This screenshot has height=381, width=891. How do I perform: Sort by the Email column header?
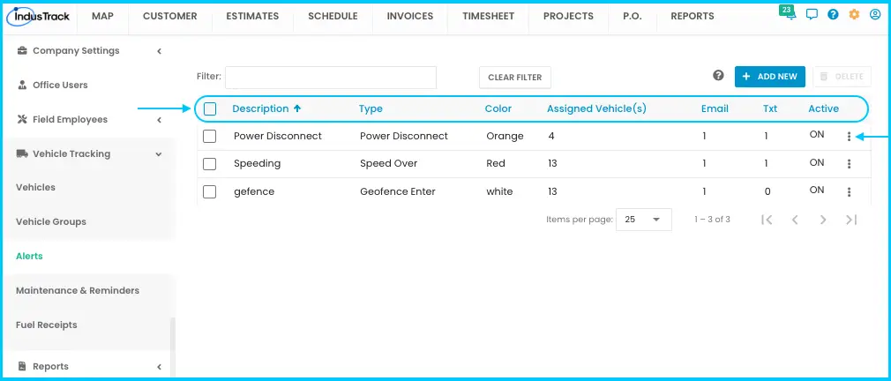point(715,108)
